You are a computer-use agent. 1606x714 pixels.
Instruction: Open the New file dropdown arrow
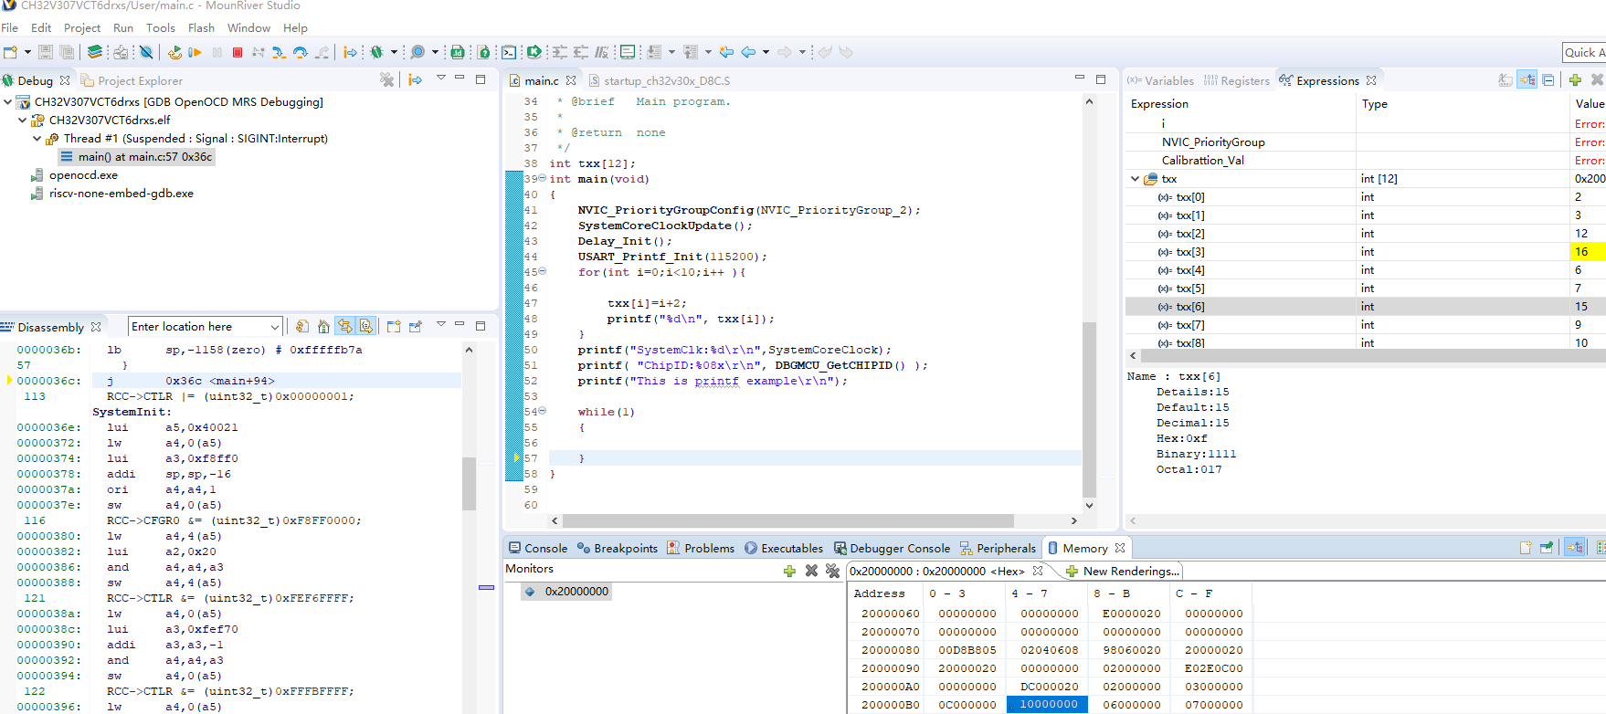tap(27, 52)
